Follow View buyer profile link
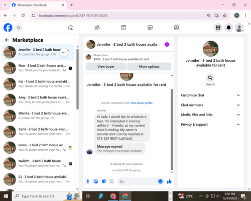 click(142, 103)
